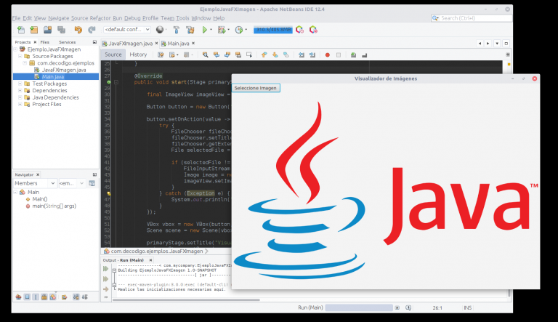558x322 pixels.
Task: Click the Seleccione Imagen button
Action: pyautogui.click(x=256, y=88)
